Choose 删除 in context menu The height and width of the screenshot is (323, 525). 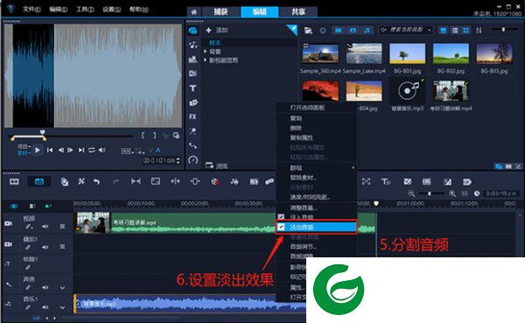coord(296,128)
